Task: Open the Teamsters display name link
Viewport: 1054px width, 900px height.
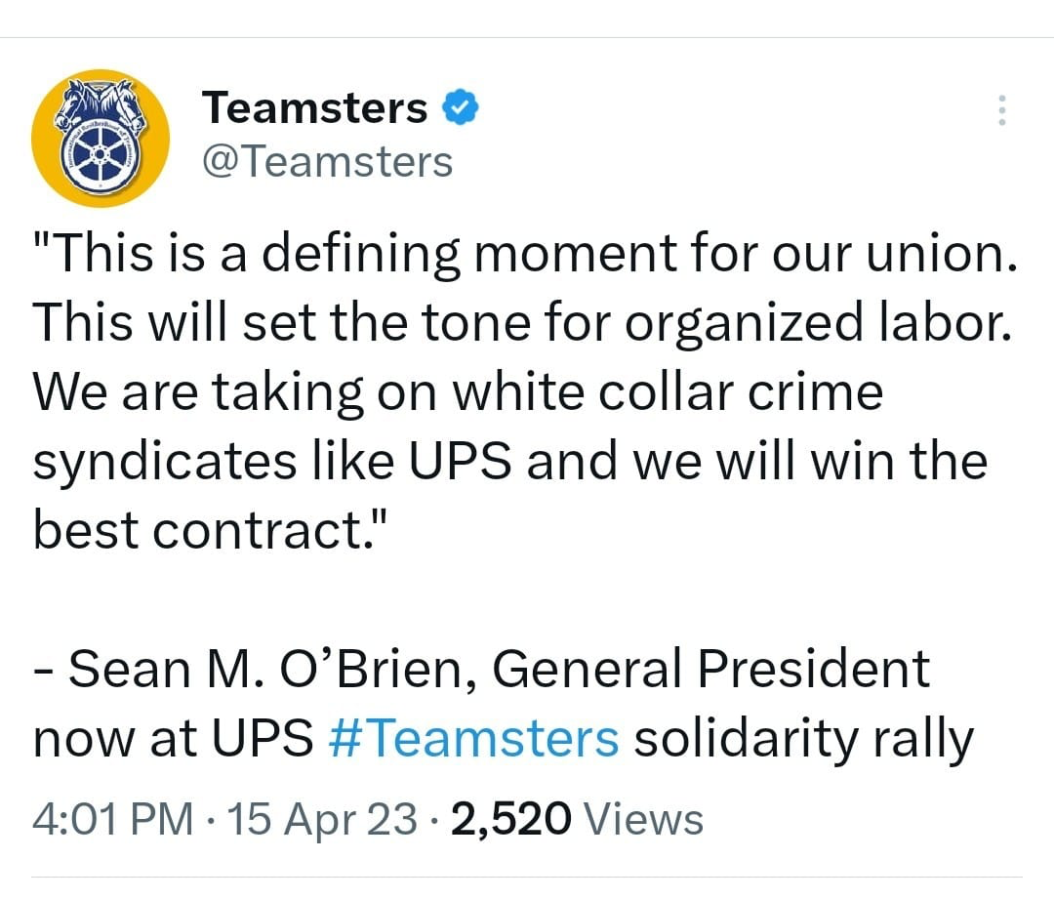Action: [314, 107]
